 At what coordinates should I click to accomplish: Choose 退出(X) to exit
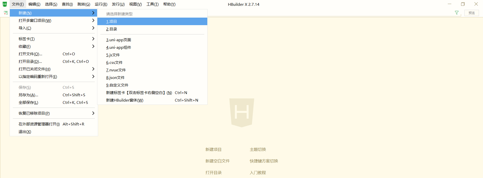coord(54,132)
